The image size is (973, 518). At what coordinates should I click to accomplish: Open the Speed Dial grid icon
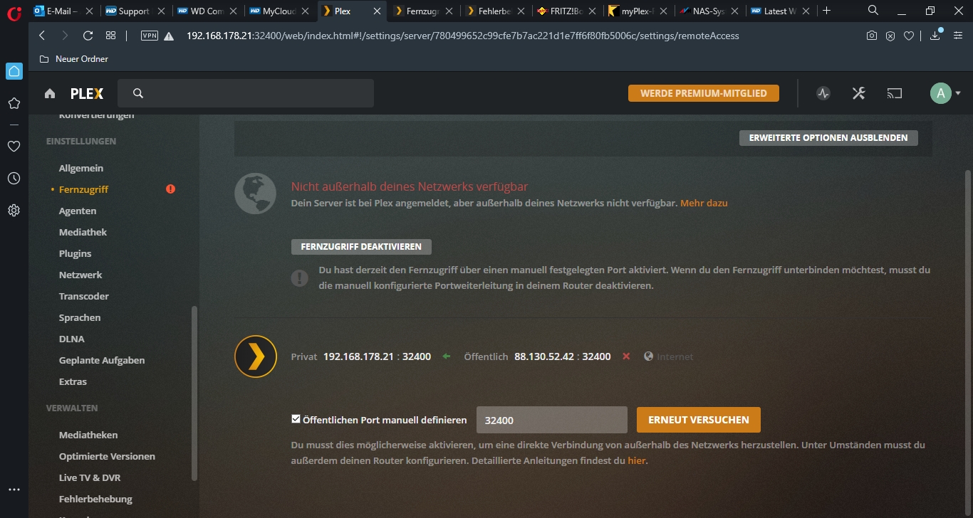[110, 36]
